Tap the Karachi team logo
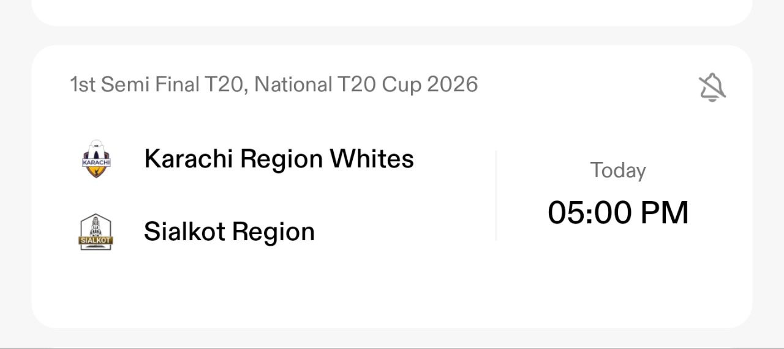 point(96,159)
